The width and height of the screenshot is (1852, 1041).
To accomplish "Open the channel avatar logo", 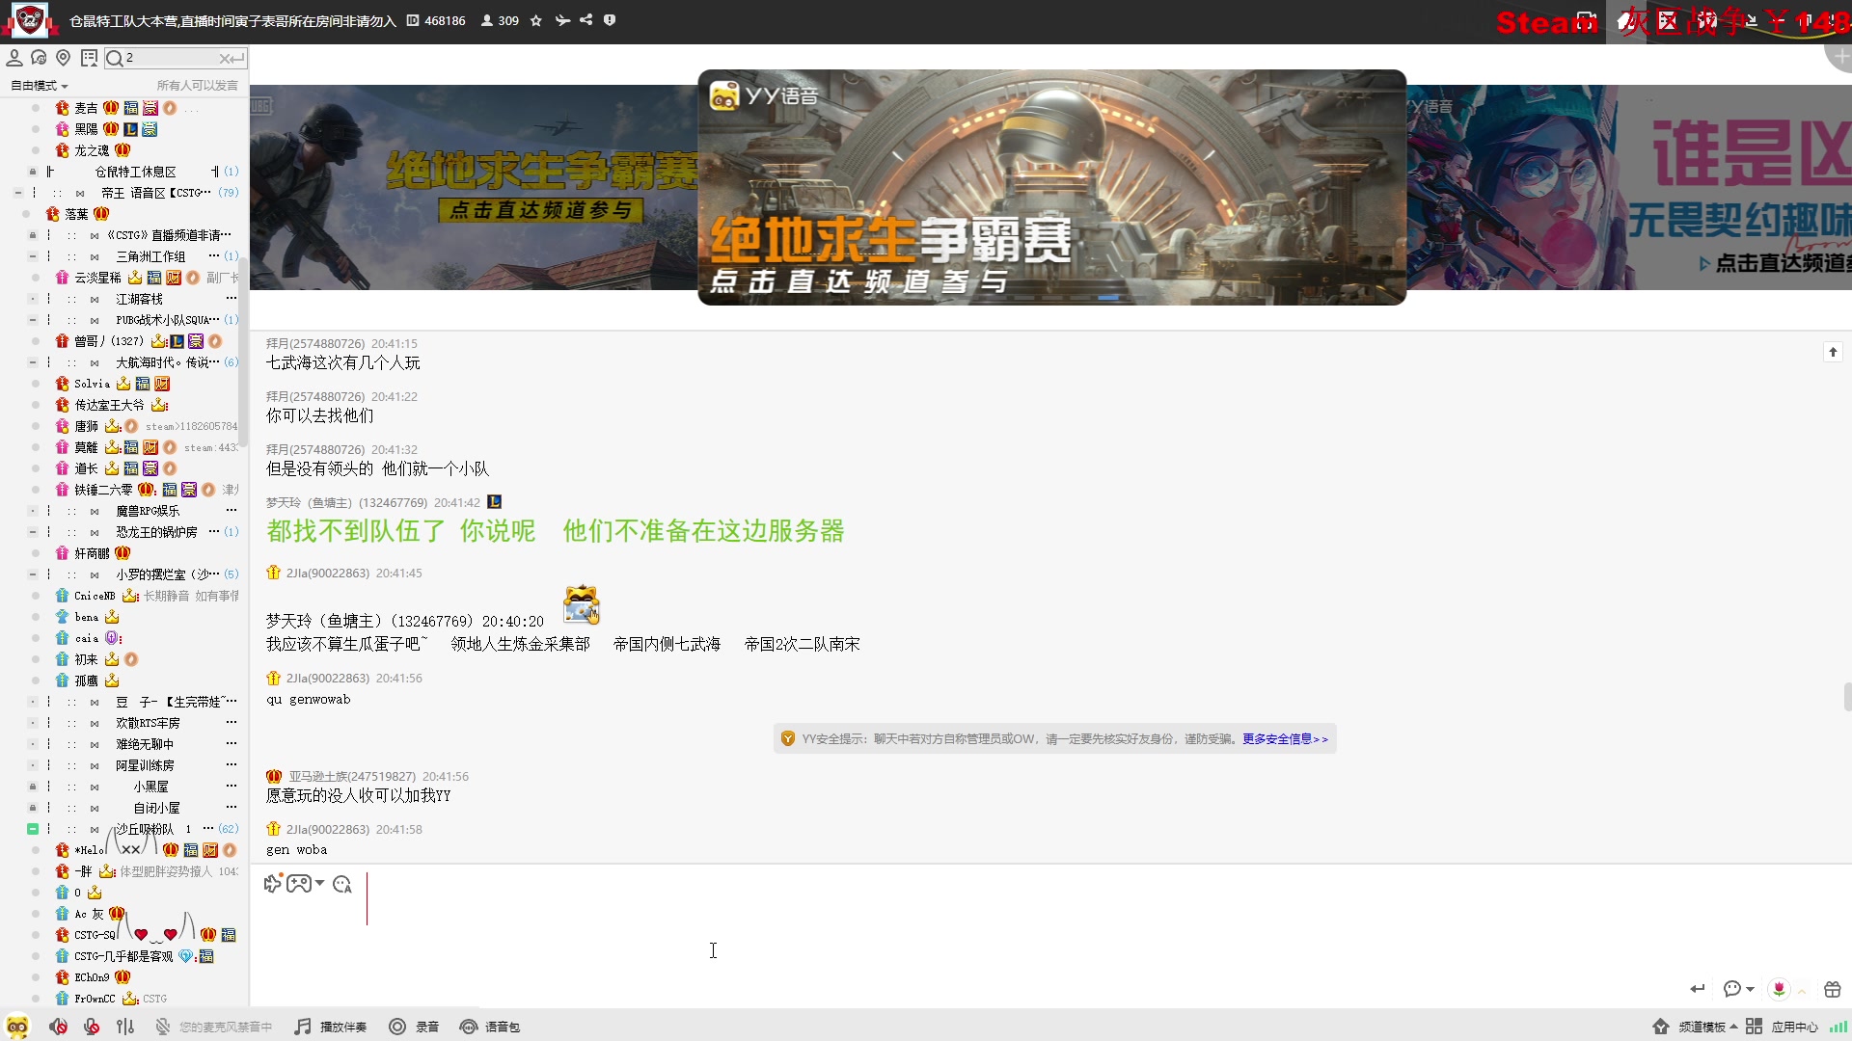I will pyautogui.click(x=30, y=19).
